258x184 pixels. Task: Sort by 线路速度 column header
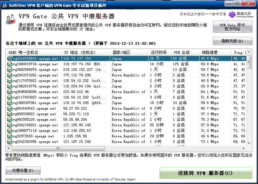pos(215,53)
